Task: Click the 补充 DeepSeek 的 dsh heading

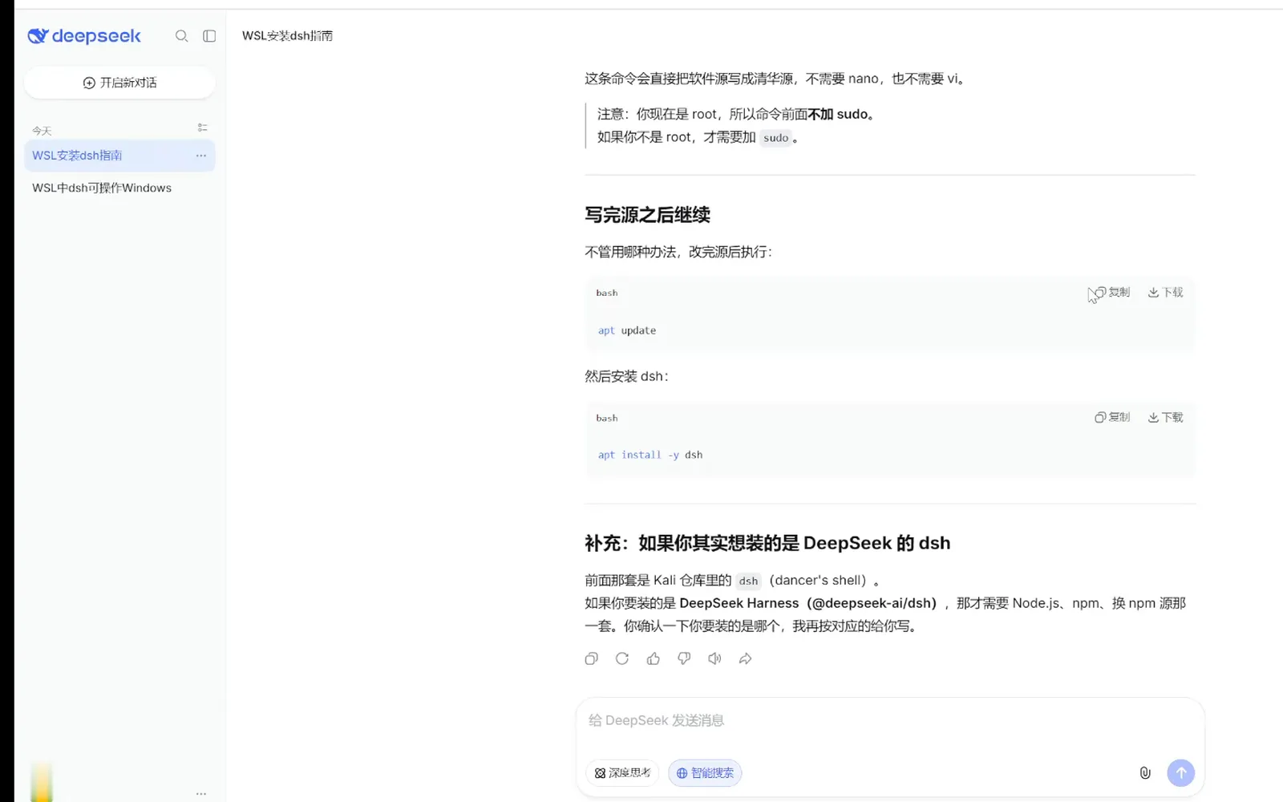Action: click(x=767, y=544)
